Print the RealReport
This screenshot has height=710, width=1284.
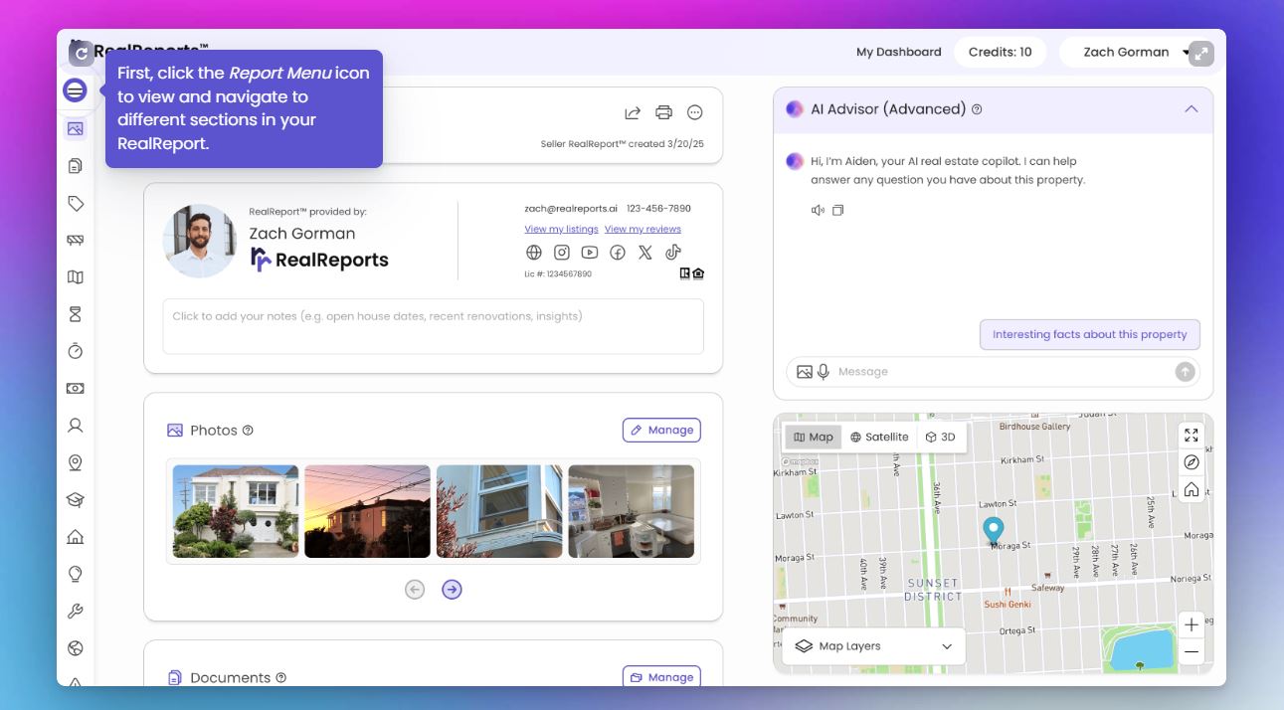pyautogui.click(x=664, y=112)
